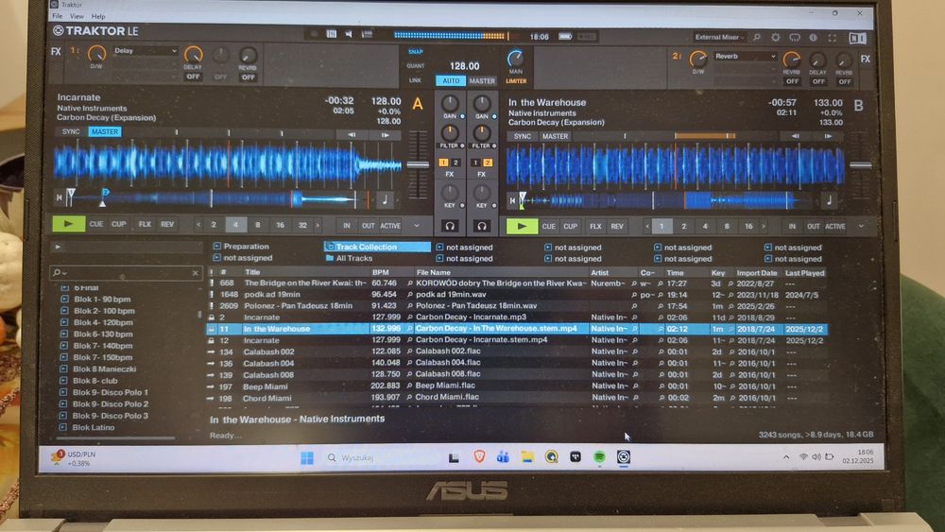Viewport: 945px width, 532px height.
Task: Click the speech bubble icon in header
Action: pos(795,38)
